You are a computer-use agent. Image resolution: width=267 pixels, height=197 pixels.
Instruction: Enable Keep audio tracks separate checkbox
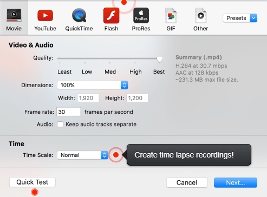(60, 124)
